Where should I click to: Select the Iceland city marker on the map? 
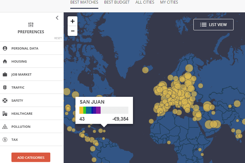coord(145,70)
